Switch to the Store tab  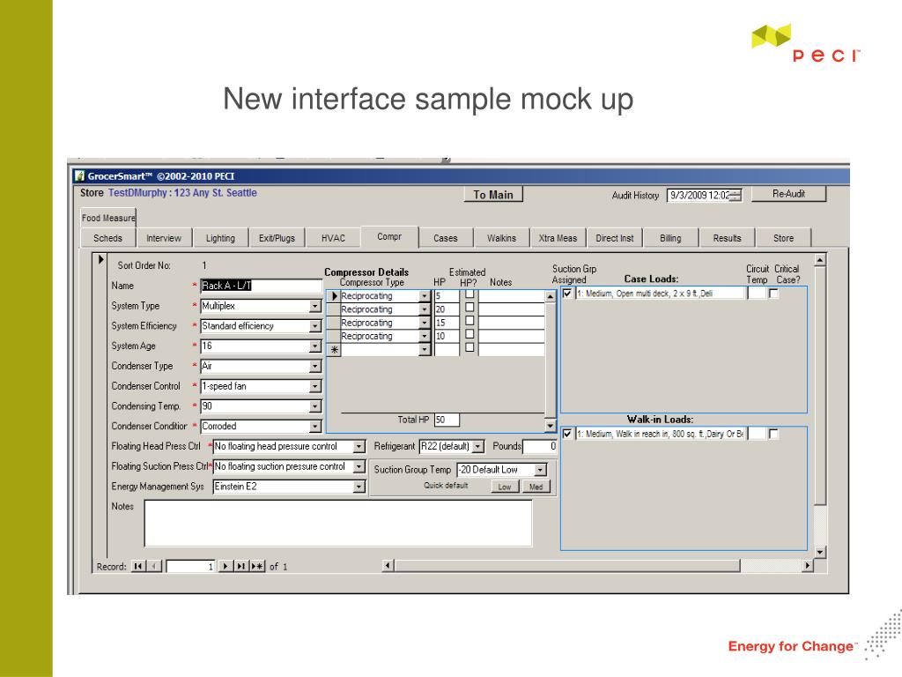click(783, 238)
